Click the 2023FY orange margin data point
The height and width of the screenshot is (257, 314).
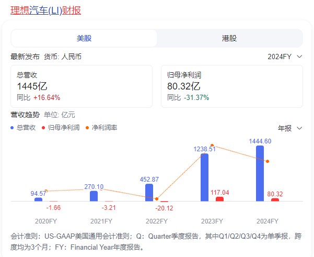click(x=212, y=146)
